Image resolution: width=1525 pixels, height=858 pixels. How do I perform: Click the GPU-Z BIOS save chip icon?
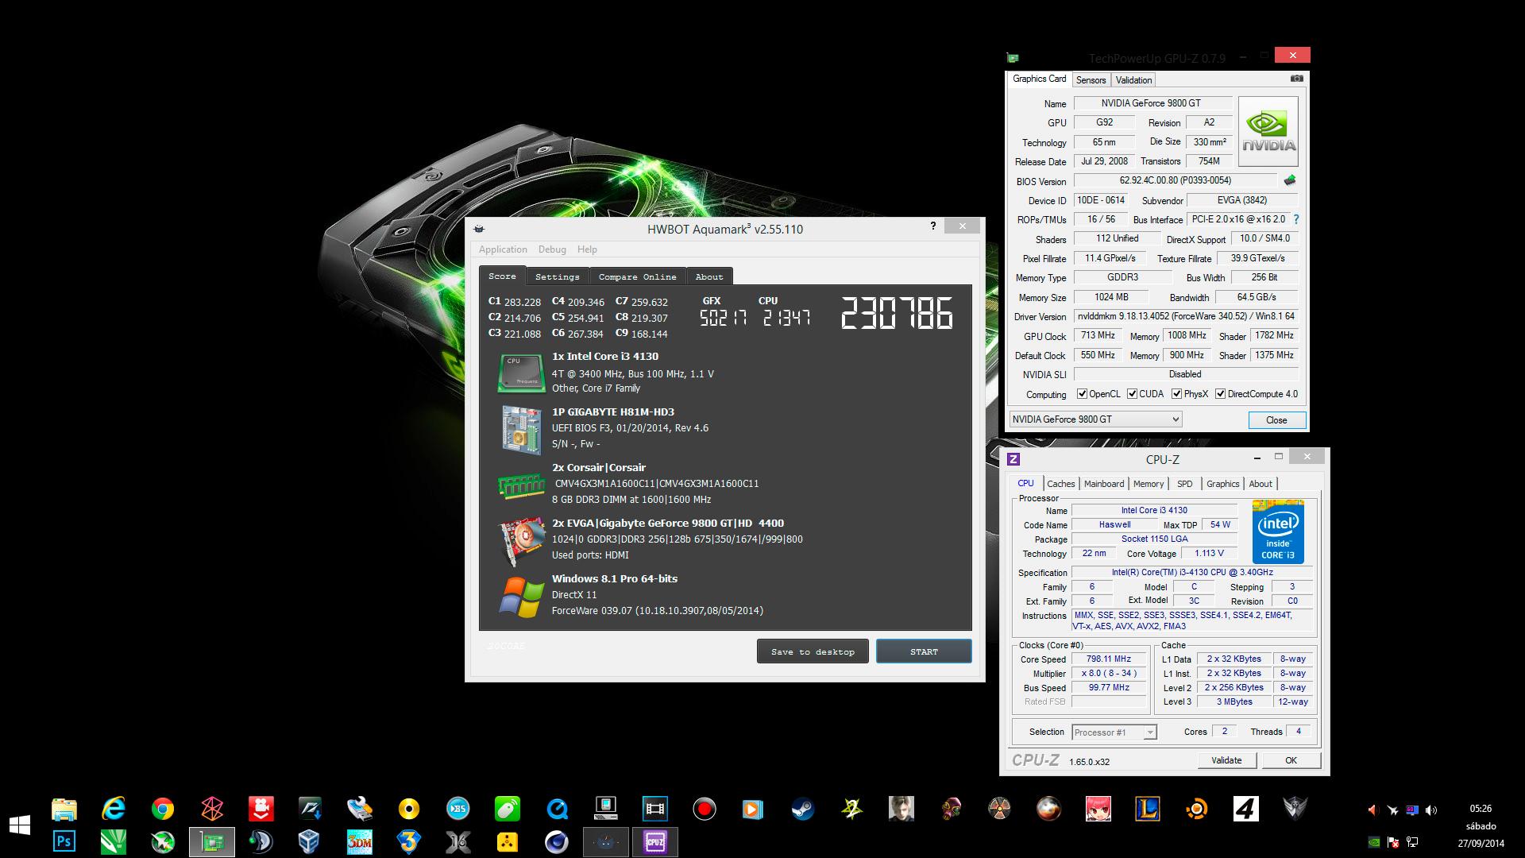[1289, 180]
